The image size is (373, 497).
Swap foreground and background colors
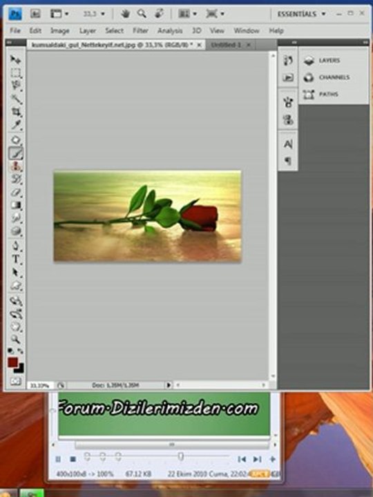[20, 351]
